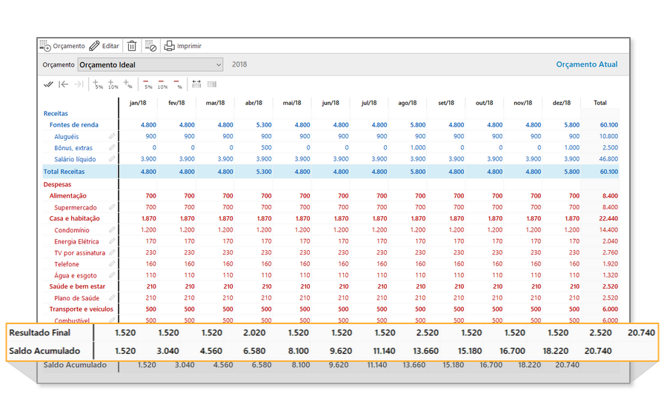Select the Total Receitas row
Screen dimensions: 667x407
331,172
